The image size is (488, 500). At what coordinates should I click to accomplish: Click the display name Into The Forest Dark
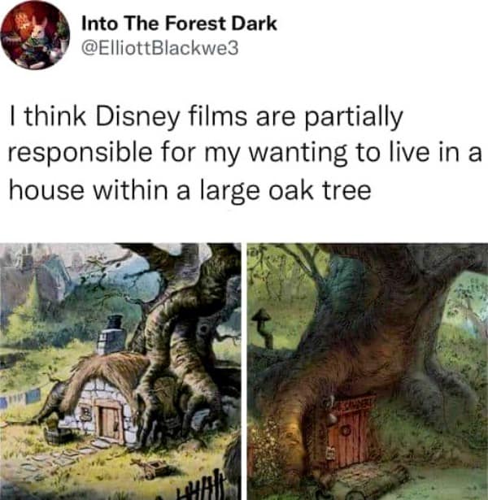pos(179,24)
